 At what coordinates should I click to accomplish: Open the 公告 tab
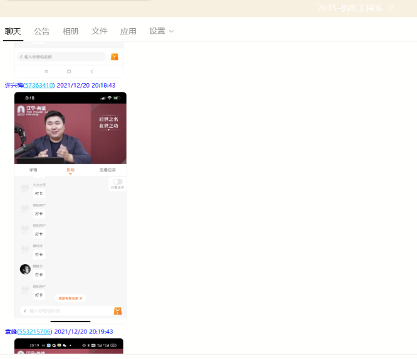[41, 31]
